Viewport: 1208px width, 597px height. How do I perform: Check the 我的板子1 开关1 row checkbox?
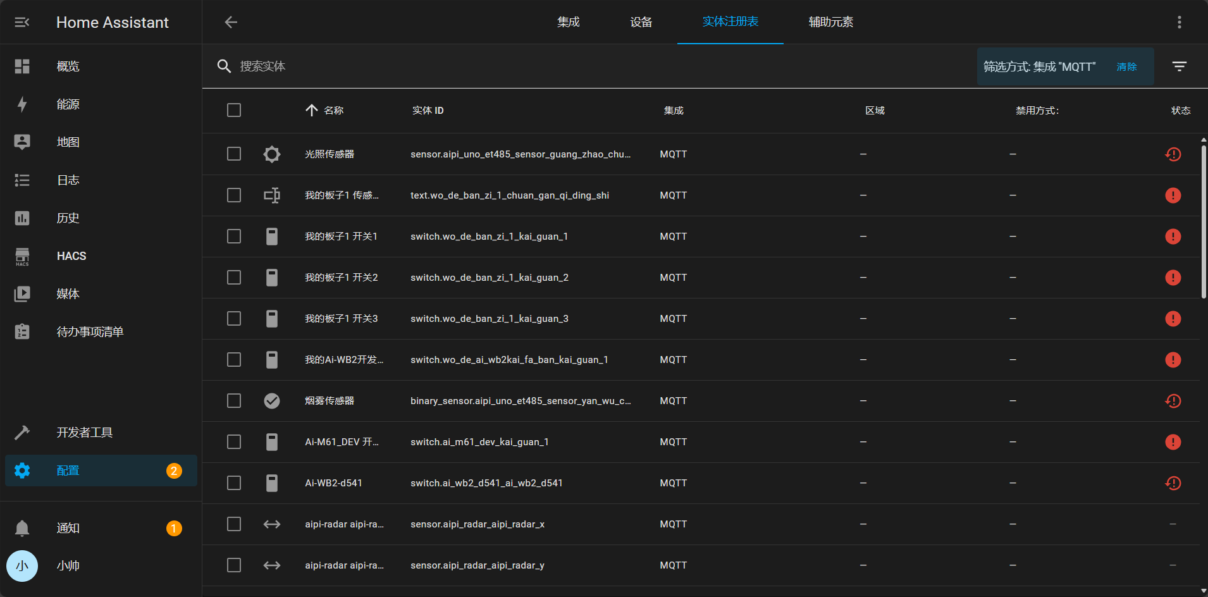[x=234, y=237]
